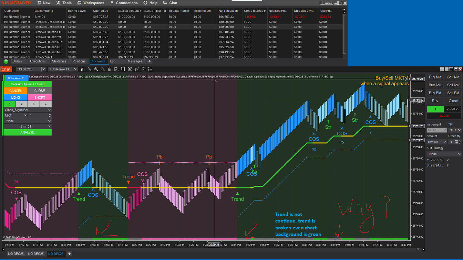Toggle the Chart Trader toolbar icon

(x=123, y=69)
